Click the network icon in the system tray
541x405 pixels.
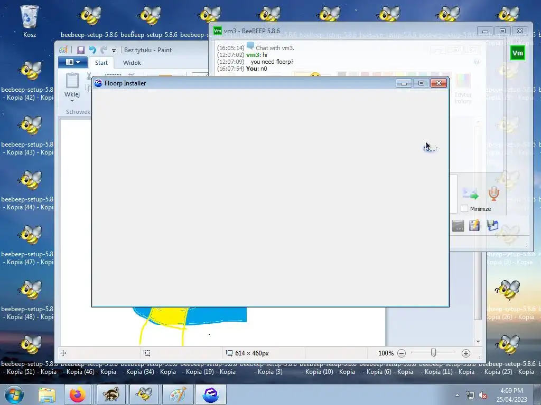click(470, 395)
